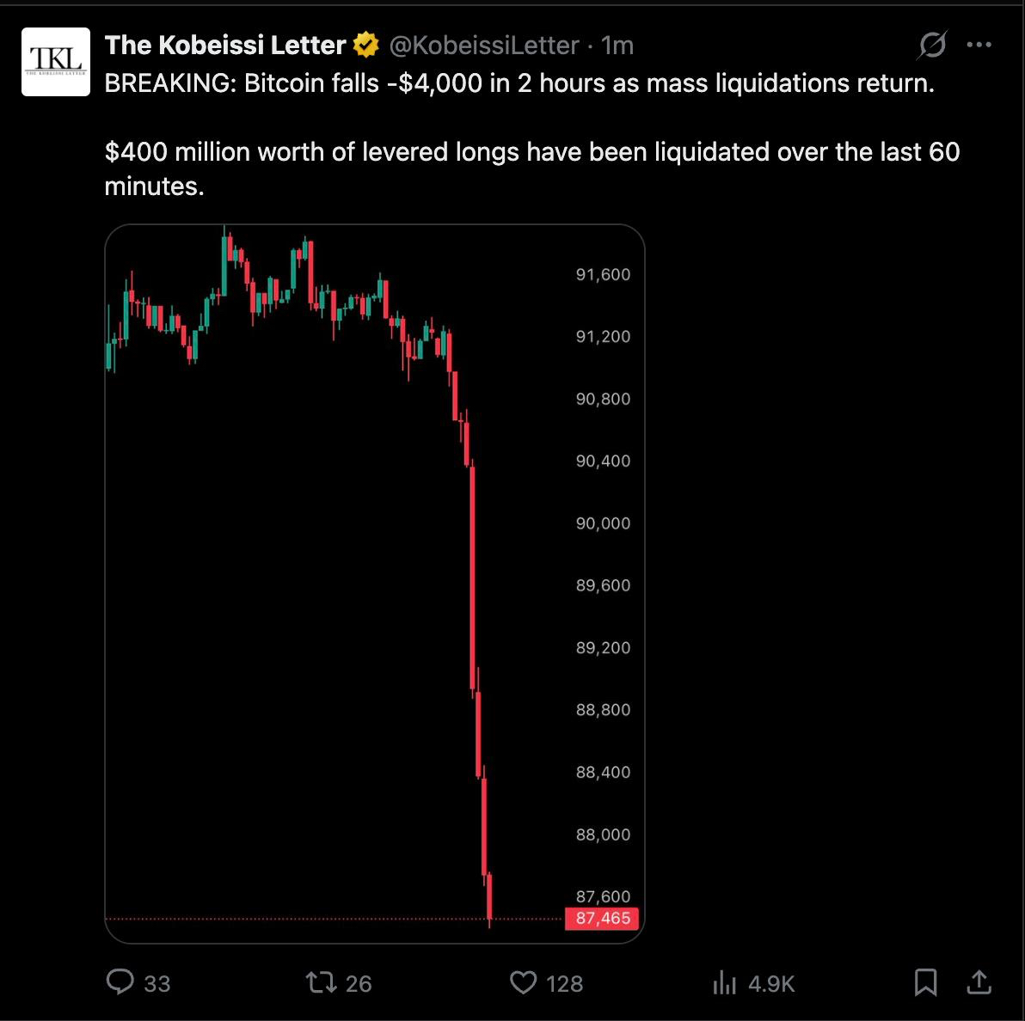Bookmark this Bitcoin post
This screenshot has height=1021, width=1025.
coord(925,981)
